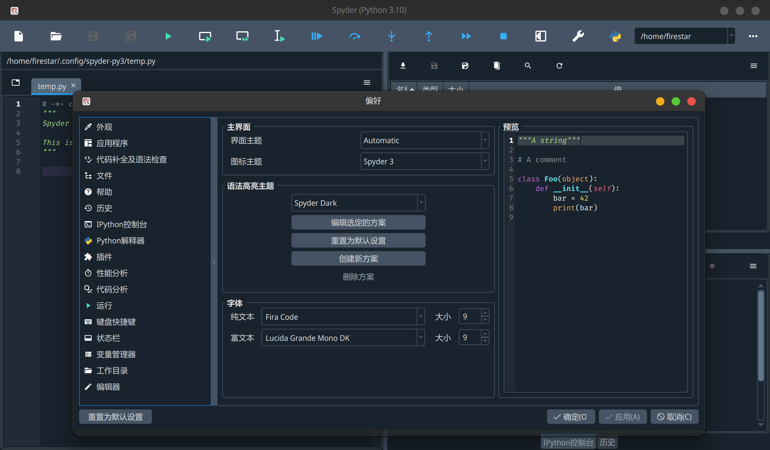Screen dimensions: 770x450
Task: Select 性能分析 in preferences sidebar
Action: point(145,273)
